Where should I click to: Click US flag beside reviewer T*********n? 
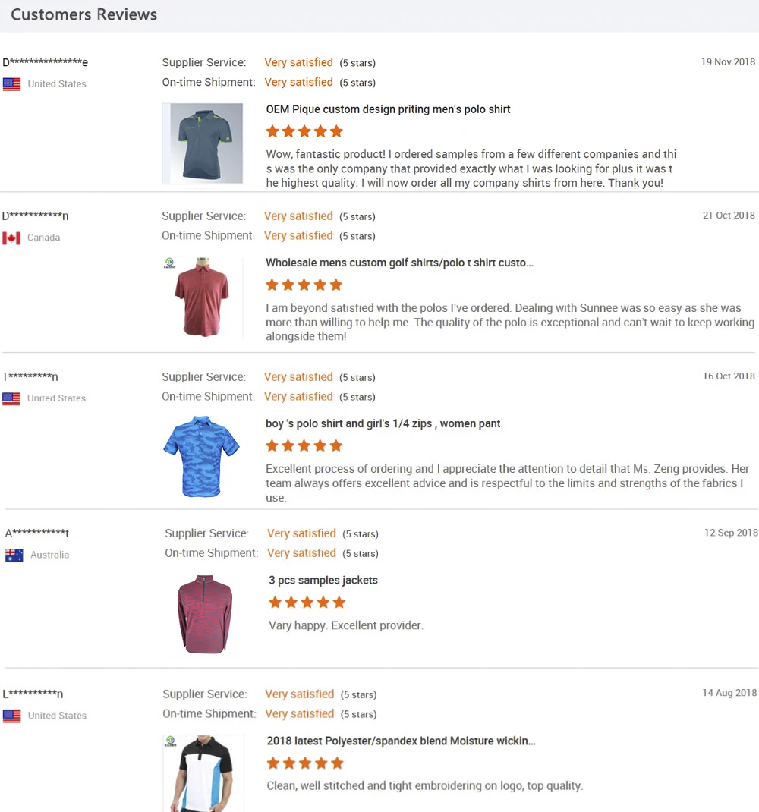(x=11, y=398)
